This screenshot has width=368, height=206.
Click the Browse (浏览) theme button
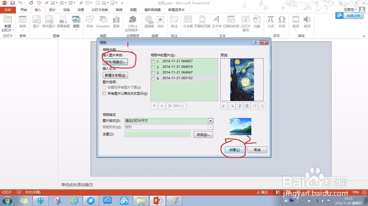click(203, 135)
